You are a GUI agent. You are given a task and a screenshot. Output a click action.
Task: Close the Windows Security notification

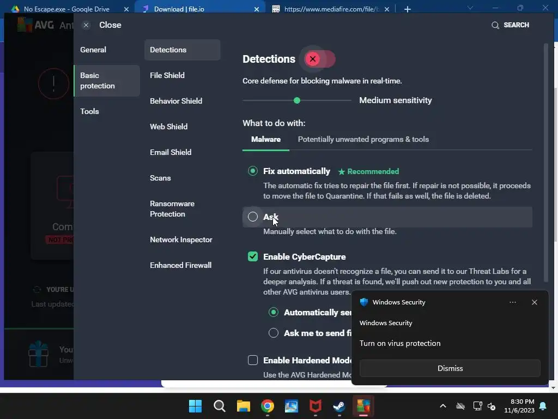pyautogui.click(x=534, y=302)
